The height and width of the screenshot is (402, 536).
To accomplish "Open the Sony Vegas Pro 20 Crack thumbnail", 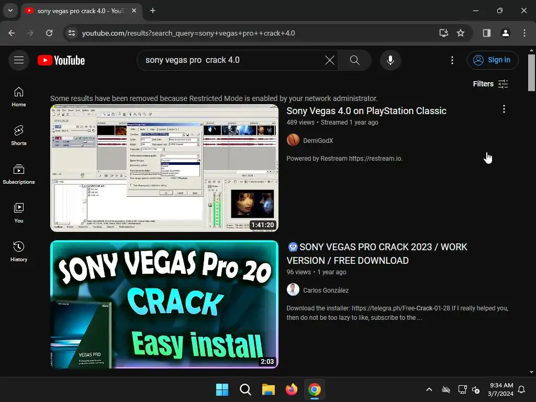I will [x=164, y=304].
